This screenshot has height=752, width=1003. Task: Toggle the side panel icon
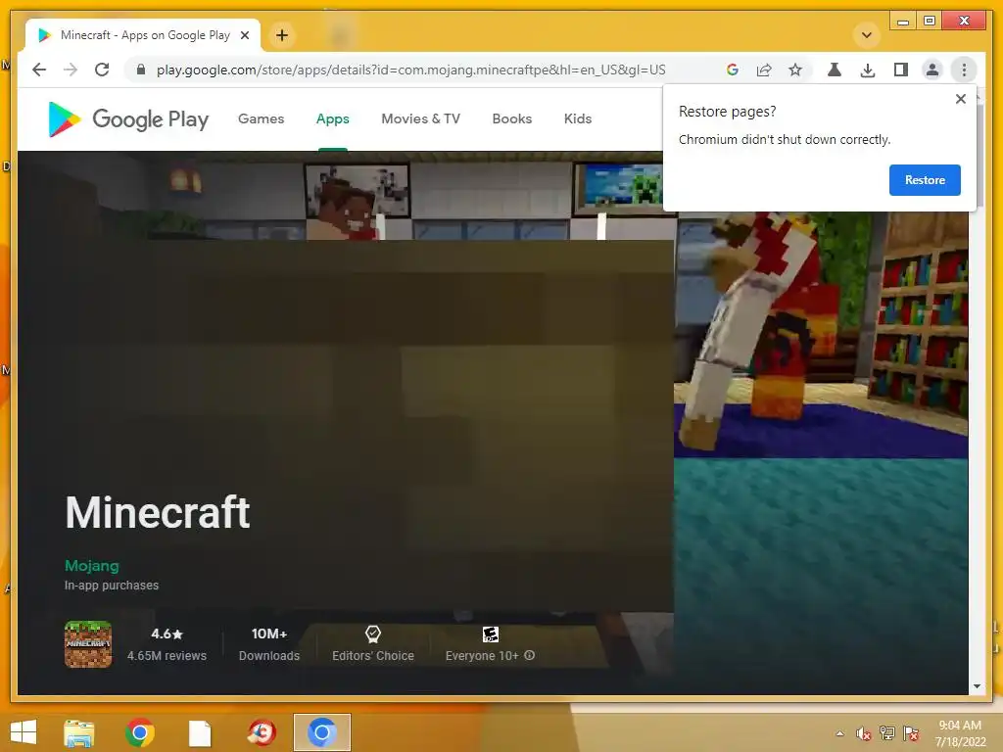[901, 70]
